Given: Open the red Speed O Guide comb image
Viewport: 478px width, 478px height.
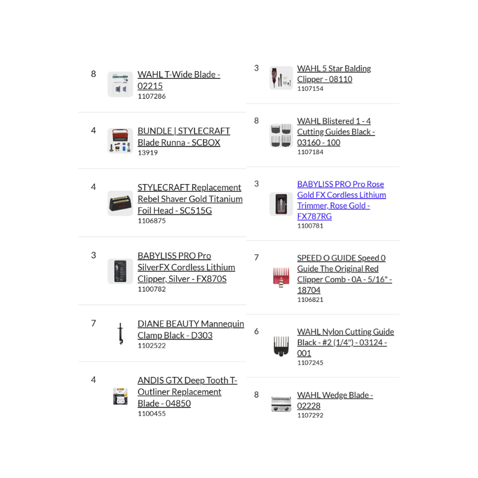Looking at the screenshot, I should pyautogui.click(x=281, y=277).
